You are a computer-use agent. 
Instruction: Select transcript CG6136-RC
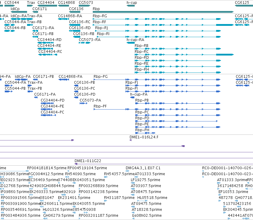[x=80, y=22]
